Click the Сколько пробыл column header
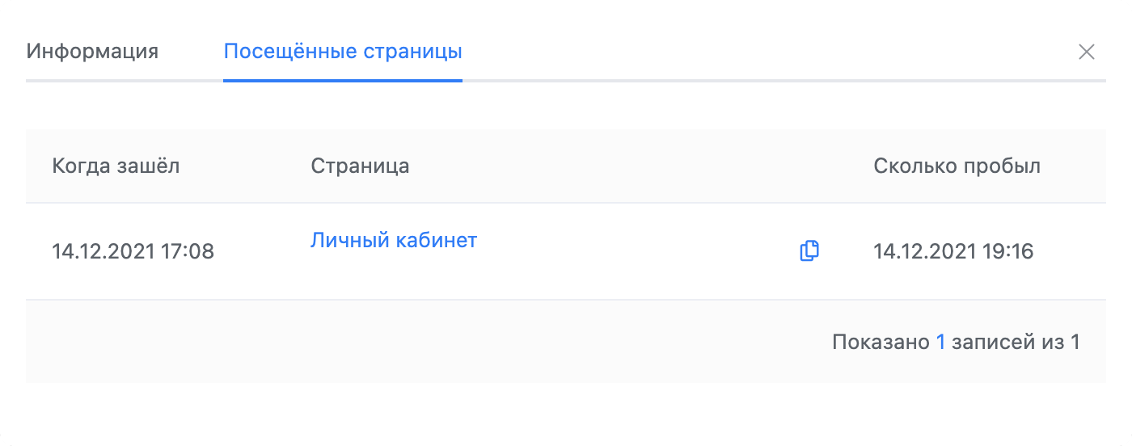 click(957, 166)
